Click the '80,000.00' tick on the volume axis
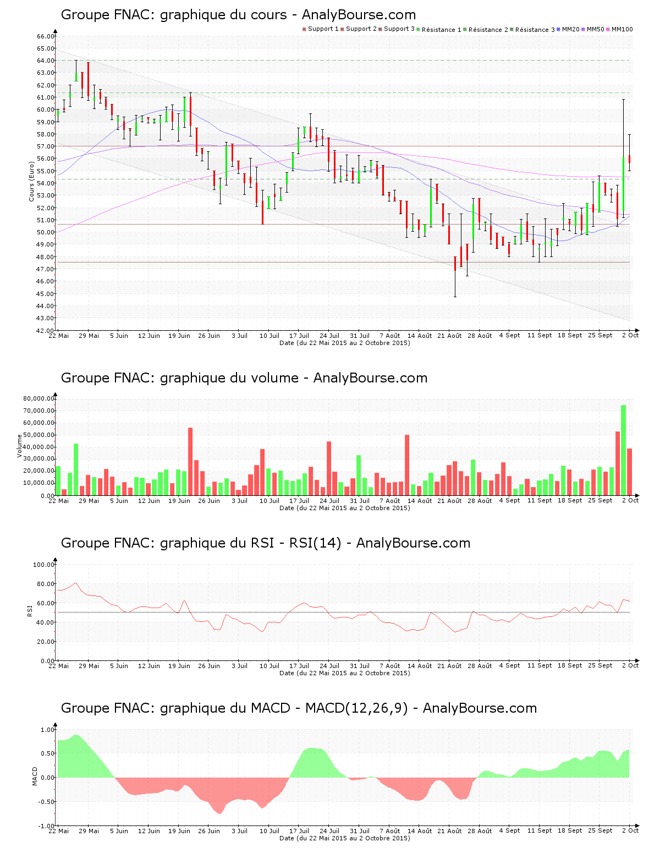660x853 pixels. (x=38, y=398)
